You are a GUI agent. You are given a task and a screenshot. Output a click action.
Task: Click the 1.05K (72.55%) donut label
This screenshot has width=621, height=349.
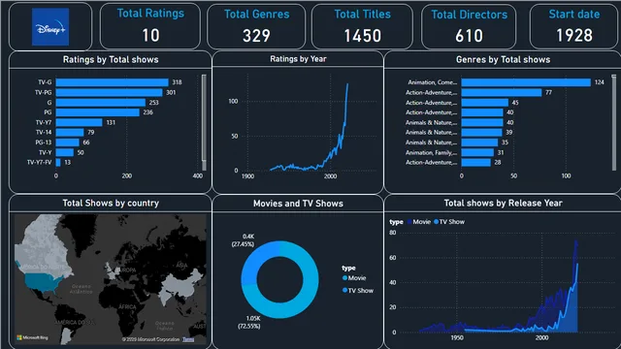pyautogui.click(x=249, y=323)
